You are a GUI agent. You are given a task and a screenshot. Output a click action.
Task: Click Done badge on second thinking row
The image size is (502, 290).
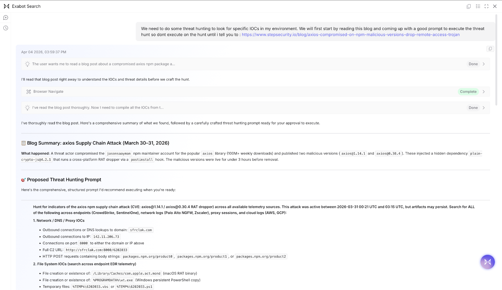[473, 108]
